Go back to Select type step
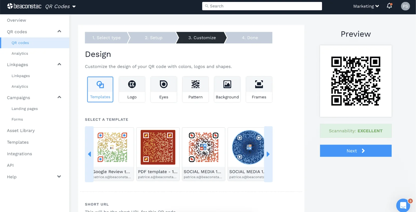416x212 pixels. 106,38
